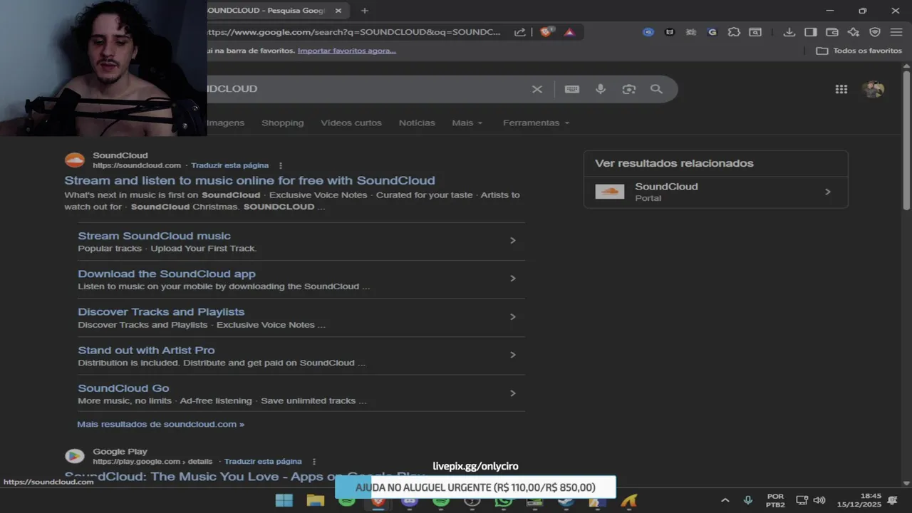The height and width of the screenshot is (513, 912).
Task: Expand chevron on Stream SoundCloud music row
Action: click(512, 241)
